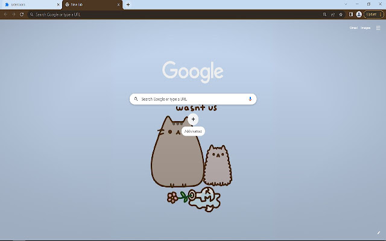Open the profile avatar menu

(359, 14)
